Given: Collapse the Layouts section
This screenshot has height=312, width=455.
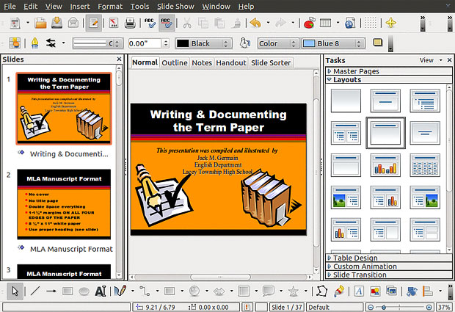Looking at the screenshot, I should [x=388, y=79].
